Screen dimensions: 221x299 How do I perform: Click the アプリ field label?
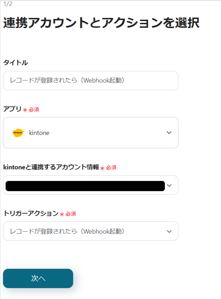point(12,109)
